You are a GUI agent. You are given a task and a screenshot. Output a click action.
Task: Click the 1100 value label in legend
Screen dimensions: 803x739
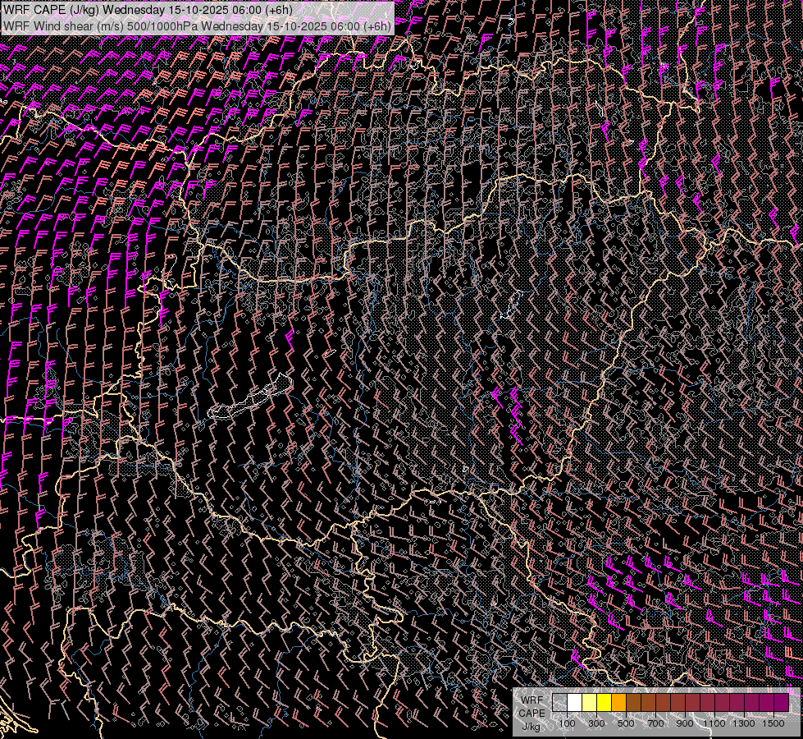[x=714, y=723]
